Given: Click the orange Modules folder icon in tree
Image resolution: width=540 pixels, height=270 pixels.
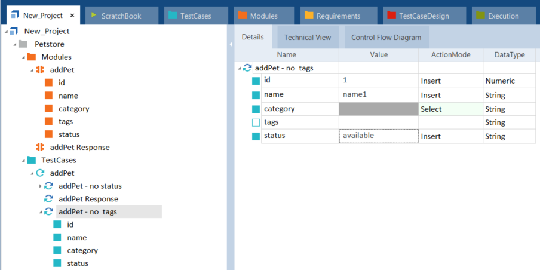Looking at the screenshot, I should [32, 57].
